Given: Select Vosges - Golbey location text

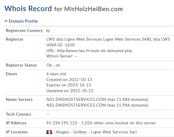Looking at the screenshot, I should pos(71,132).
